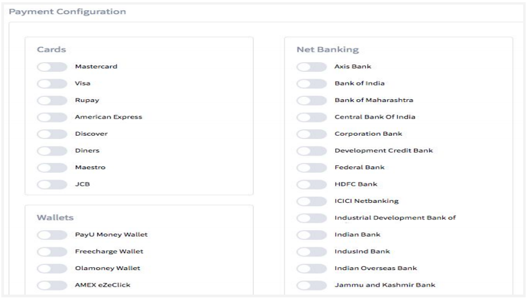Click the Cards section title
Image resolution: width=526 pixels, height=298 pixels.
[51, 50]
